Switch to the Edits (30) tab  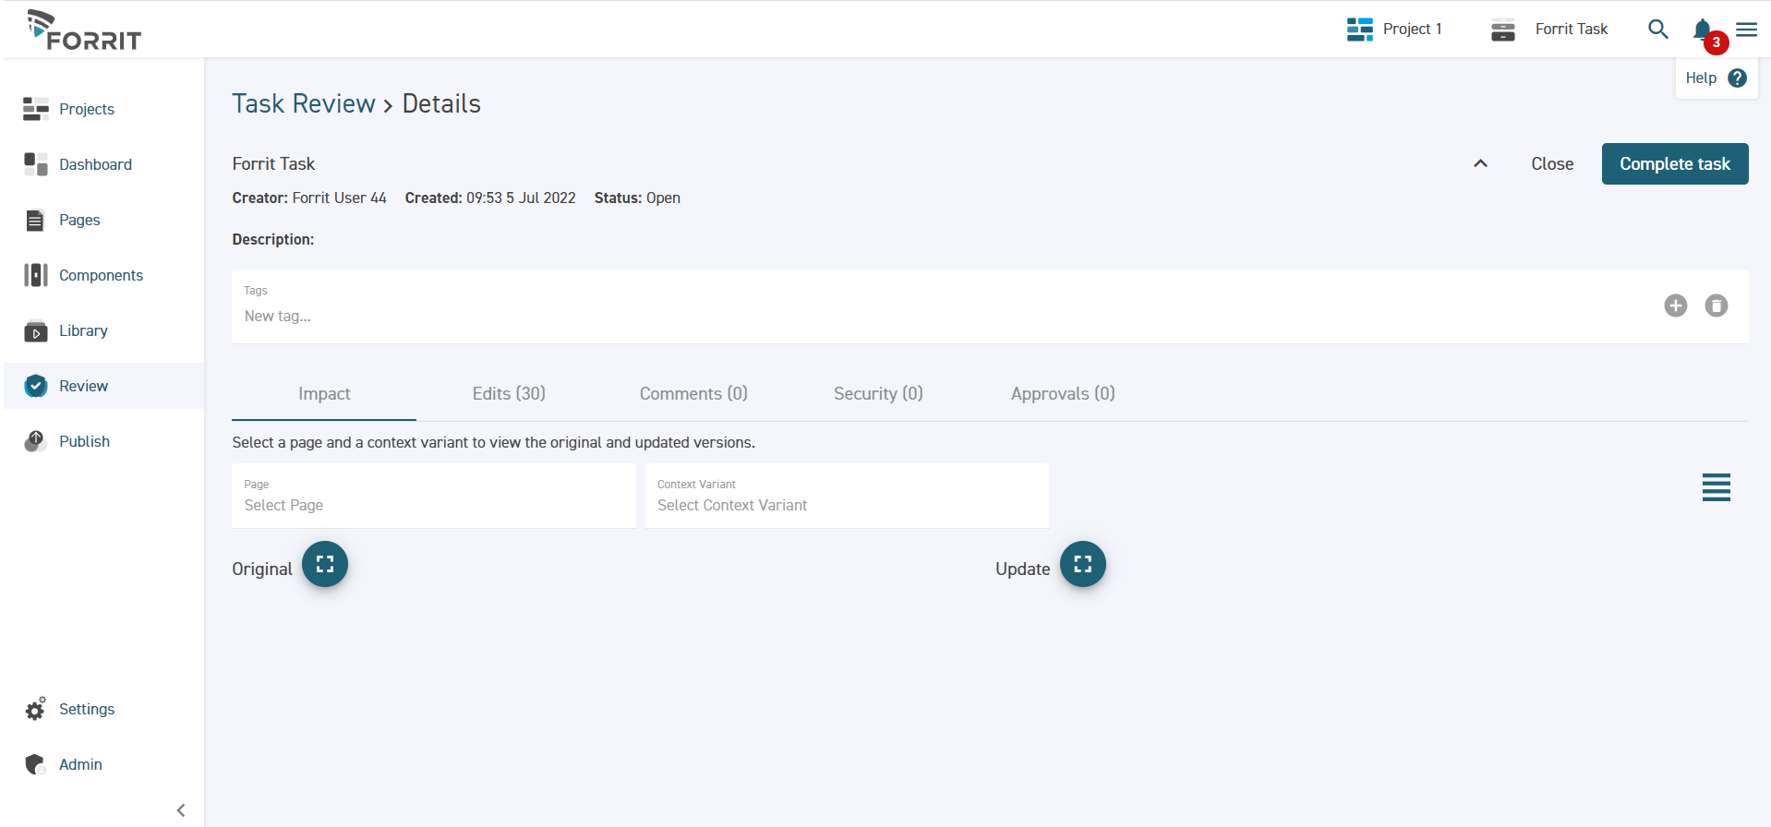coord(509,394)
